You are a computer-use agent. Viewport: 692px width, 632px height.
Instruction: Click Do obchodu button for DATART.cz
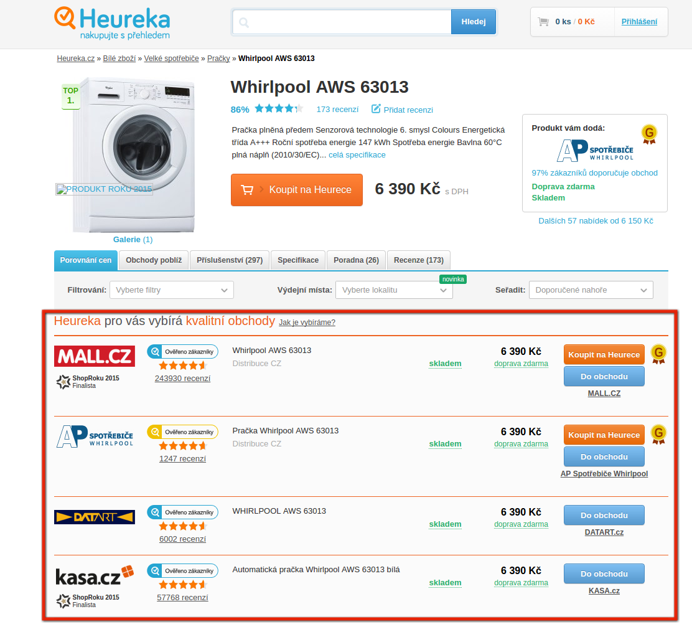604,516
